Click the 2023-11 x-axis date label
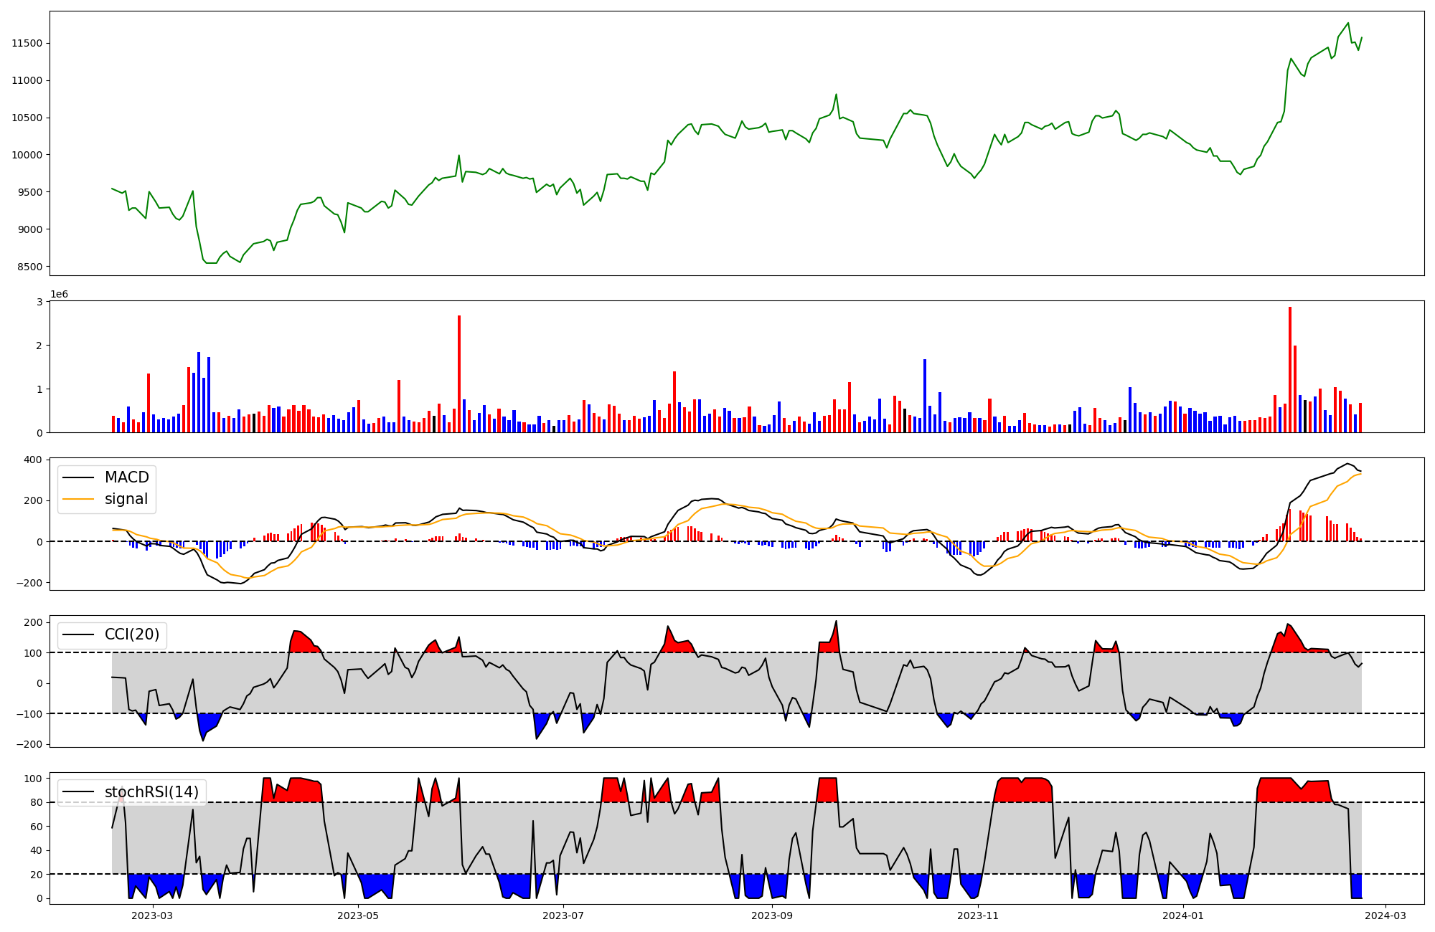 coord(978,916)
